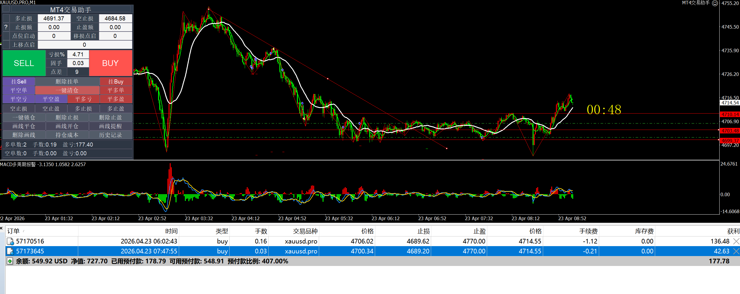Click the stop loss cell 4689.20

[x=403, y=251]
